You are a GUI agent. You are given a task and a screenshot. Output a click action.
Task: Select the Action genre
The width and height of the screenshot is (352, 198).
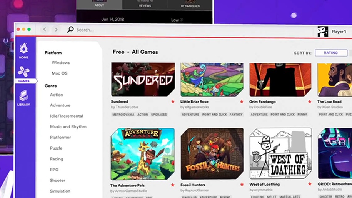coord(56,95)
